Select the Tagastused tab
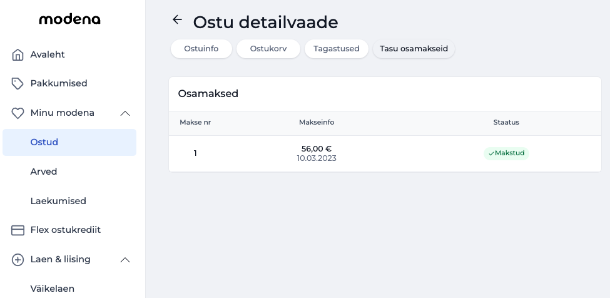610x298 pixels. (x=336, y=49)
